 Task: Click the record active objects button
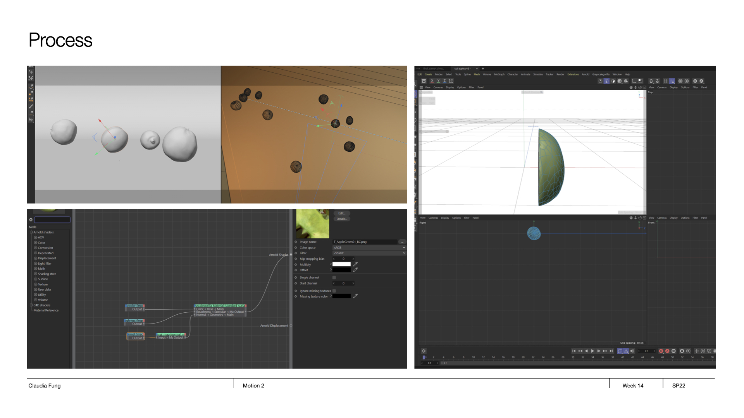pos(661,351)
